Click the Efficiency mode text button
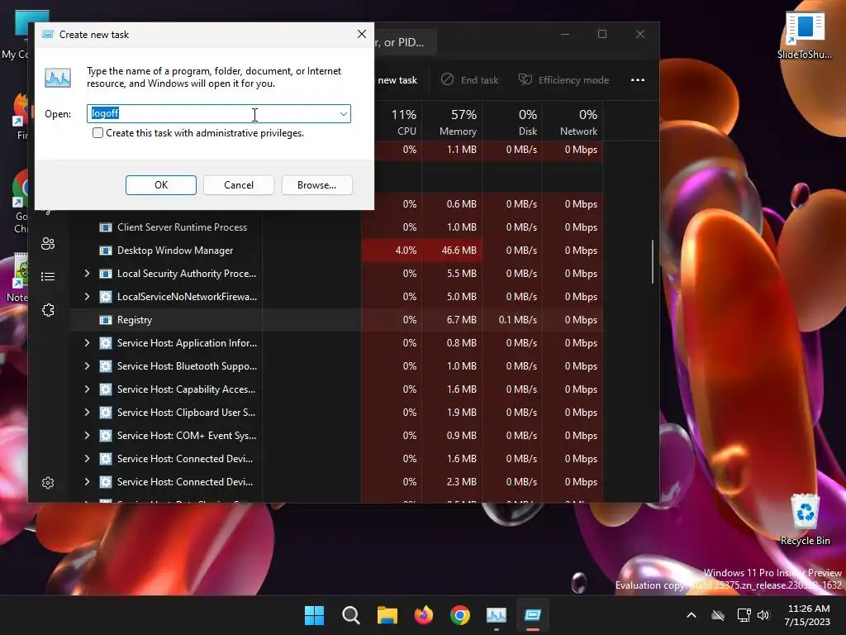Screen dimensions: 846x635 [573, 80]
